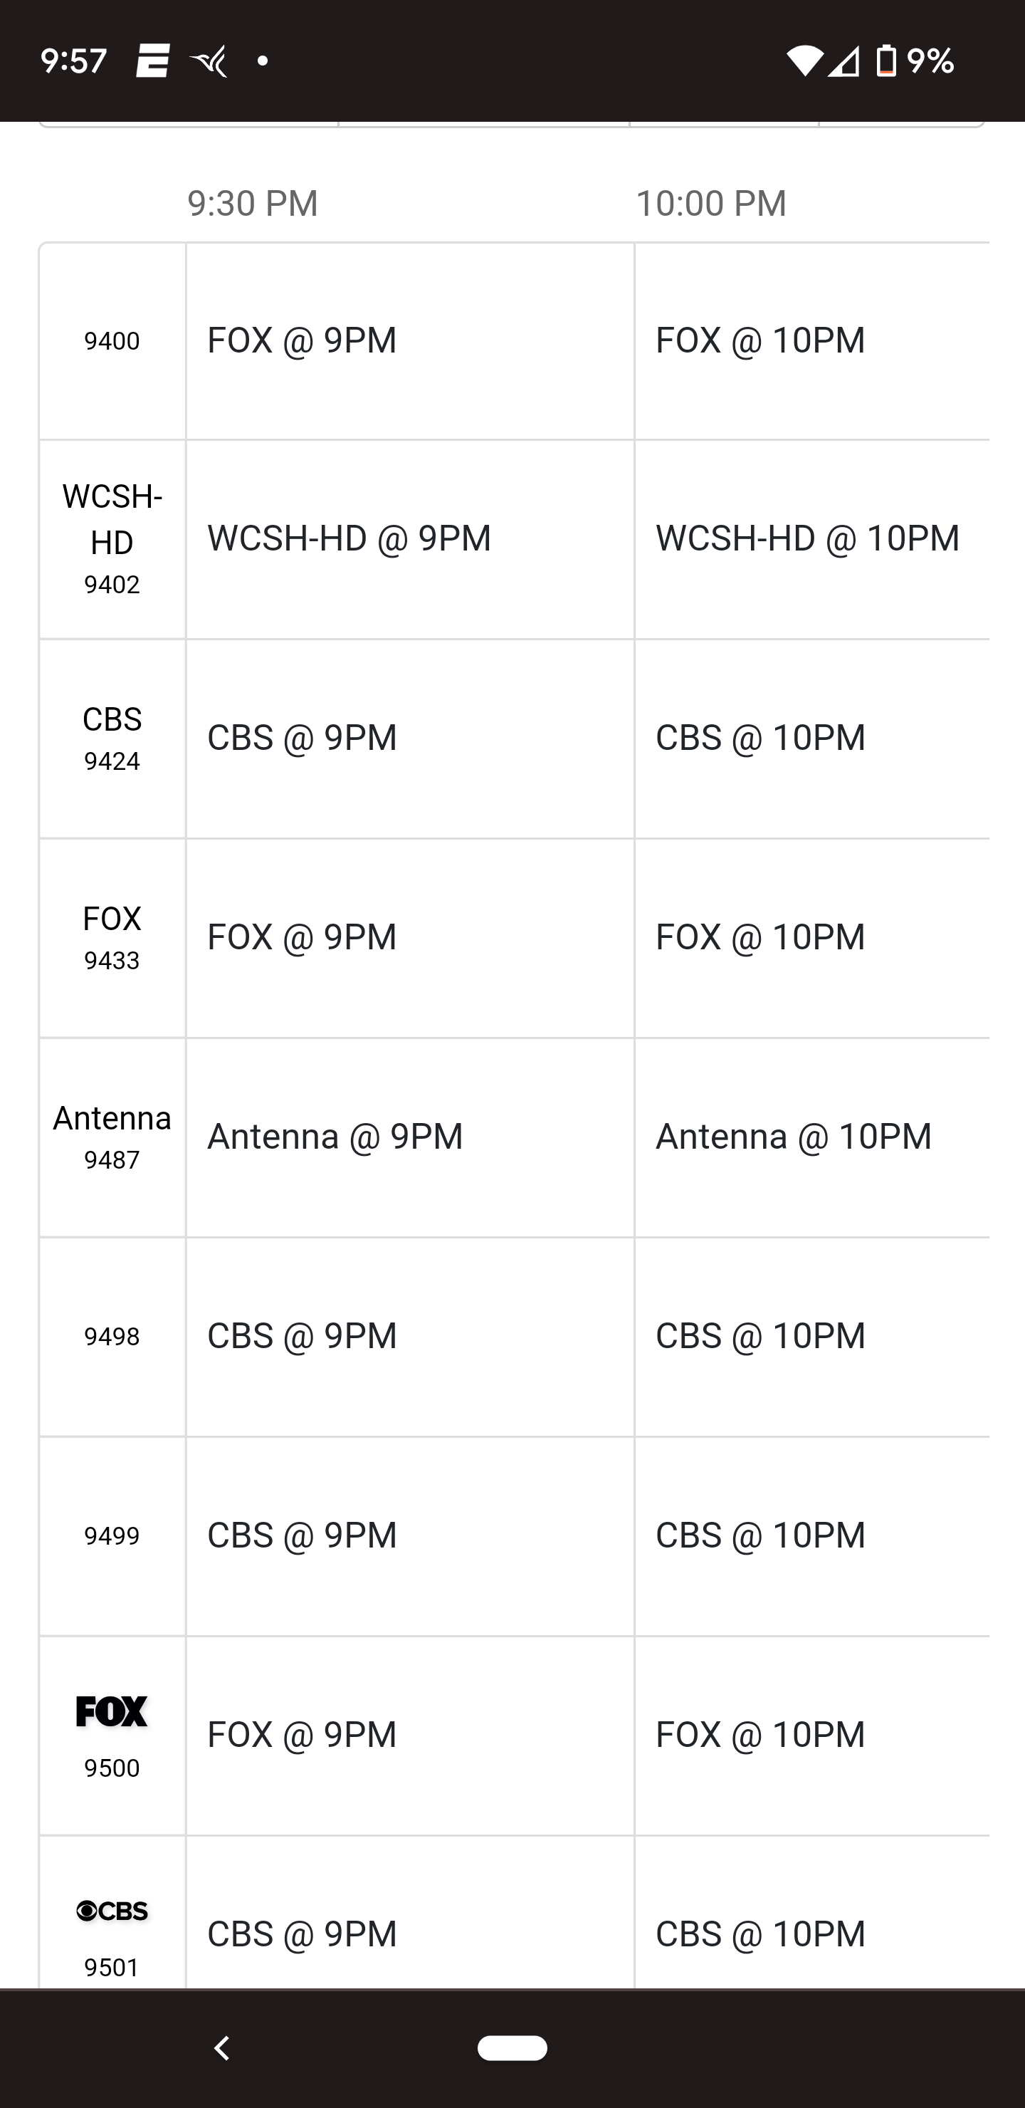This screenshot has height=2108, width=1025.
Task: Choose channel 9400 in the guide
Action: tap(112, 340)
